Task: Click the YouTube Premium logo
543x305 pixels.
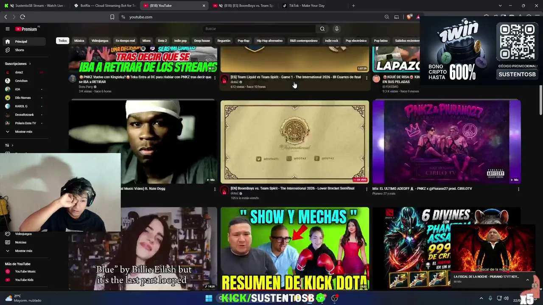Action: coord(26,29)
